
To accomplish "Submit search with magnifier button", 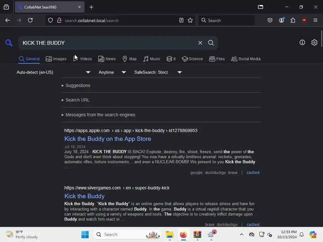I will click(x=211, y=43).
